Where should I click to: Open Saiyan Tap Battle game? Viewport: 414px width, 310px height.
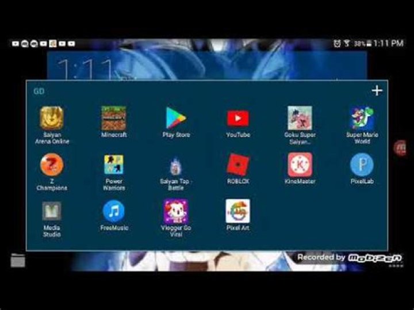176,167
